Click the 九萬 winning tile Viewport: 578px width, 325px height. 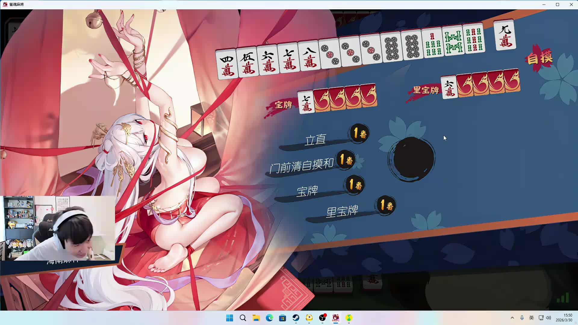[x=505, y=36]
